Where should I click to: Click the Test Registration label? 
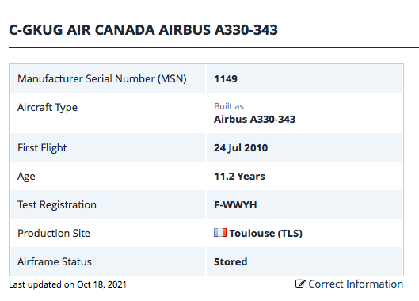(x=57, y=205)
